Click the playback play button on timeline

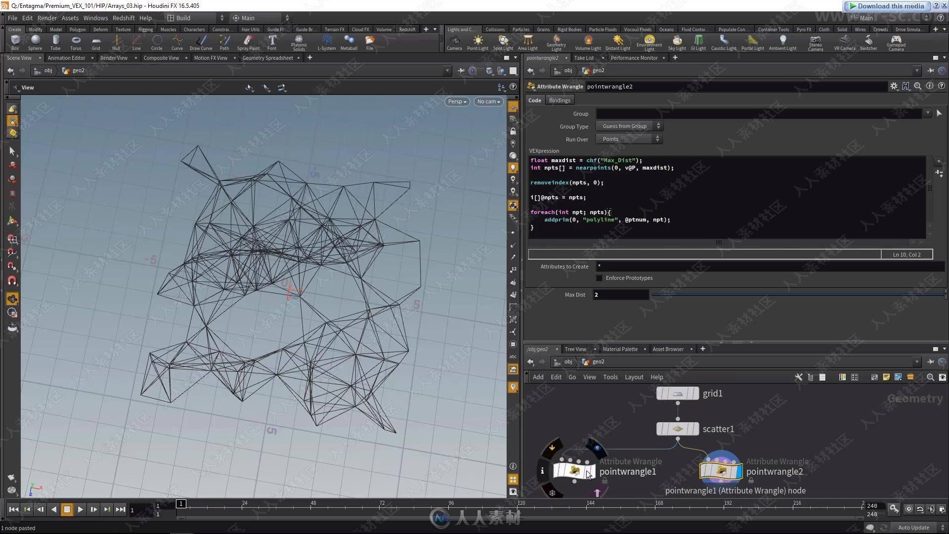pyautogui.click(x=80, y=509)
